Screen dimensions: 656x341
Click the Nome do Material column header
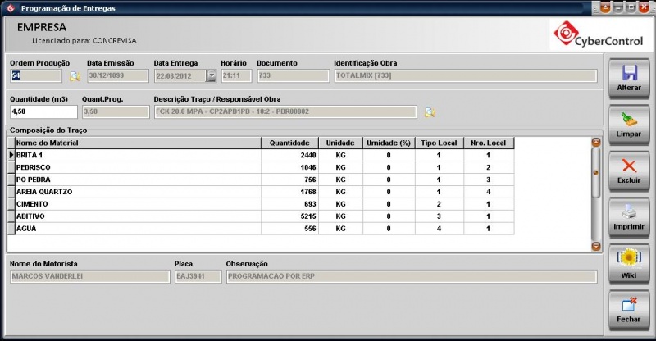tap(138, 143)
